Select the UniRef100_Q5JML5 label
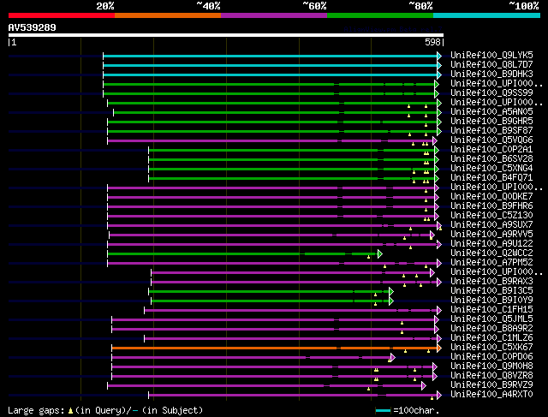 click(491, 319)
